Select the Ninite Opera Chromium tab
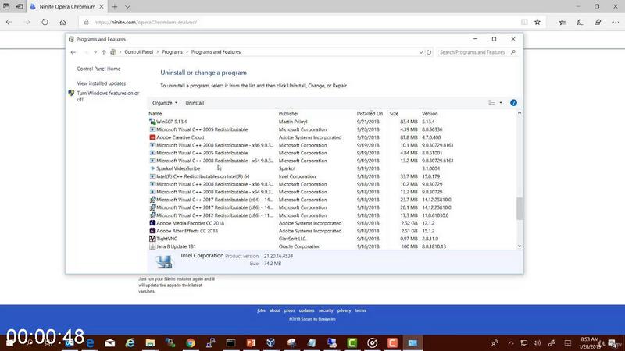Viewport: 625px width, 351px height. click(67, 7)
